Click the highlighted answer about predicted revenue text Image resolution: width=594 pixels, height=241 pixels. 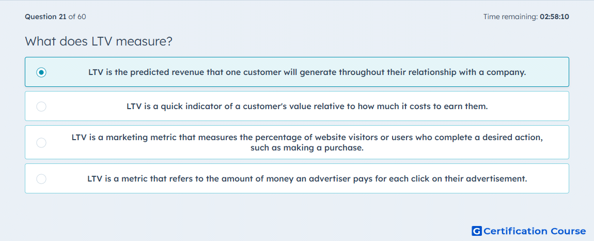[307, 72]
